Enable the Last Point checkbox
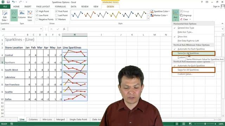This screenshot has width=225, height=126. [56, 15]
